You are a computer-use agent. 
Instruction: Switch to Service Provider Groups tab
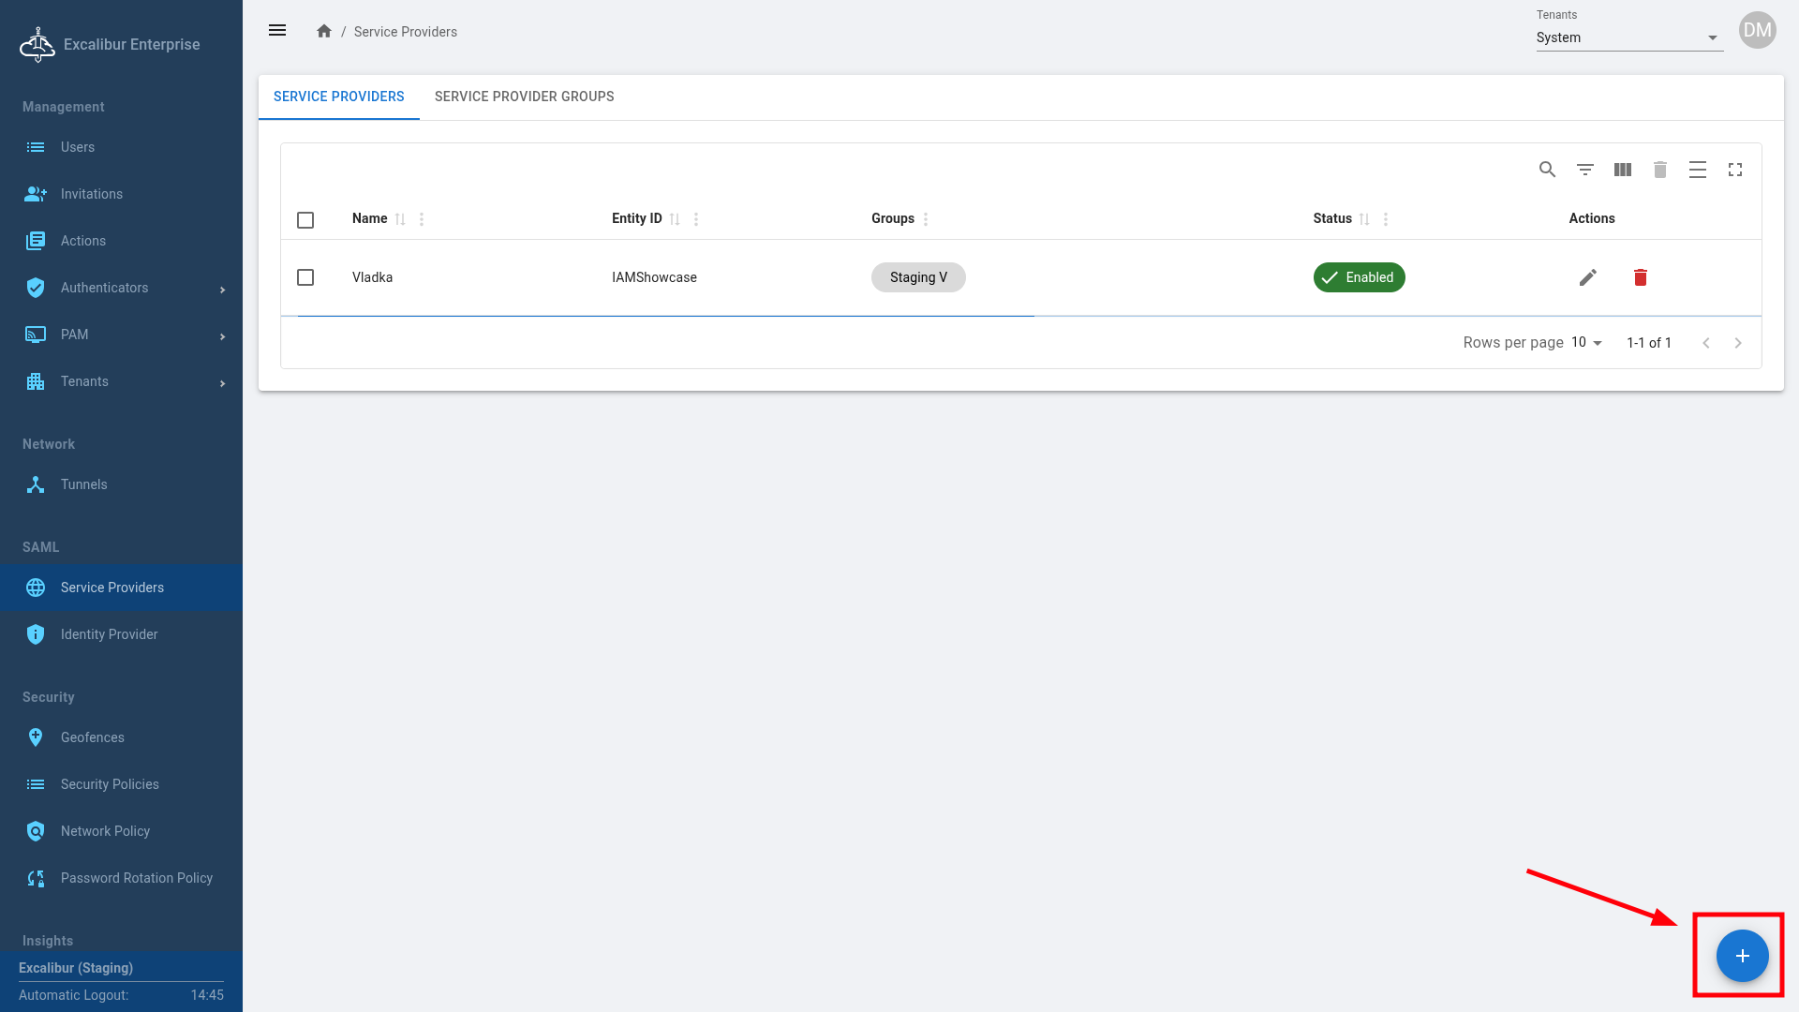(524, 97)
